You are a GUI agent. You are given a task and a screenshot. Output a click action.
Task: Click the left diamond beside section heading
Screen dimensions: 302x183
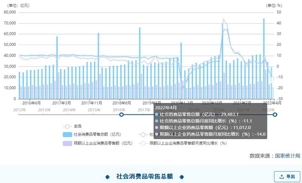(x=108, y=177)
